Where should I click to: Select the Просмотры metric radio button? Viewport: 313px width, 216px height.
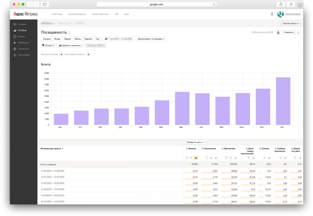pyautogui.click(x=222, y=149)
